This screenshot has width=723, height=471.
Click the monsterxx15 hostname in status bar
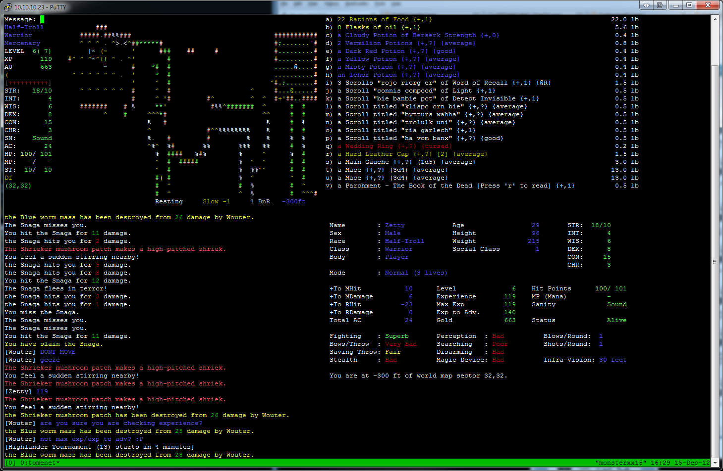(x=620, y=463)
